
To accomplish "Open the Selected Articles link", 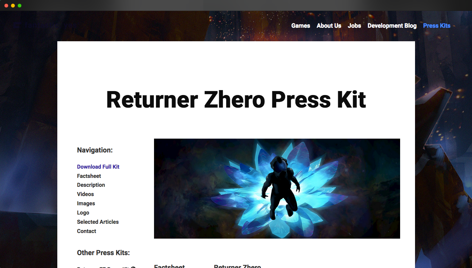I will click(x=98, y=222).
